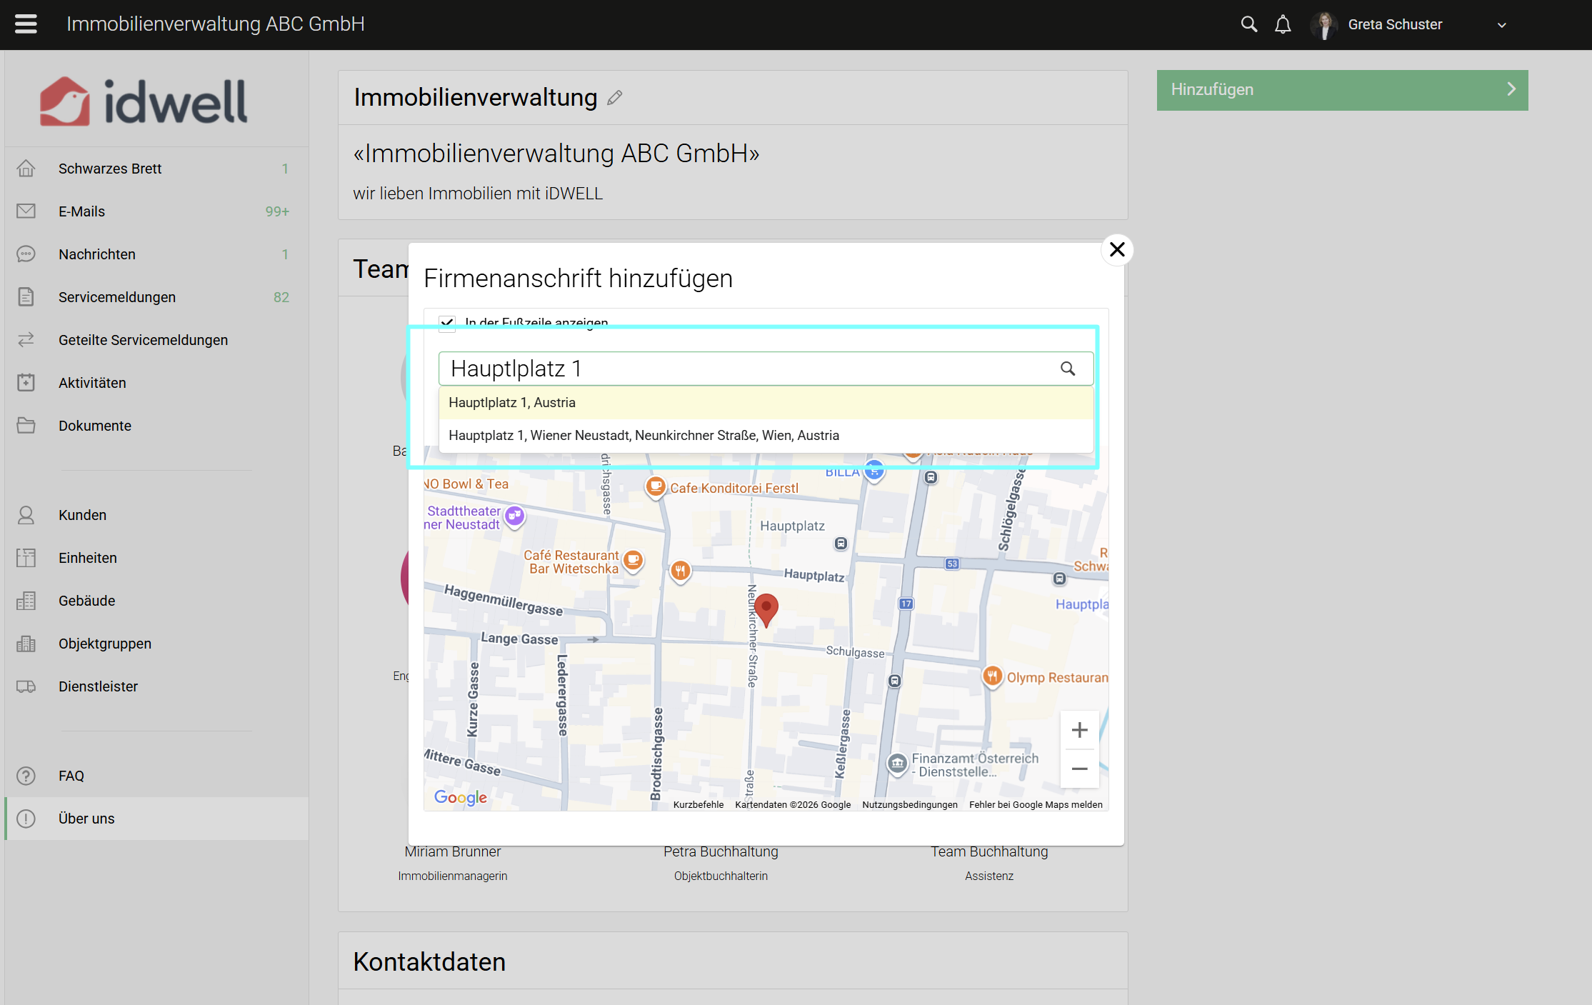
Task: Click the pencil edit icon beside Immobilienverwaltung
Action: tap(615, 98)
